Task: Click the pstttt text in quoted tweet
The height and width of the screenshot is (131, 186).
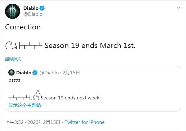Action: click(14, 80)
